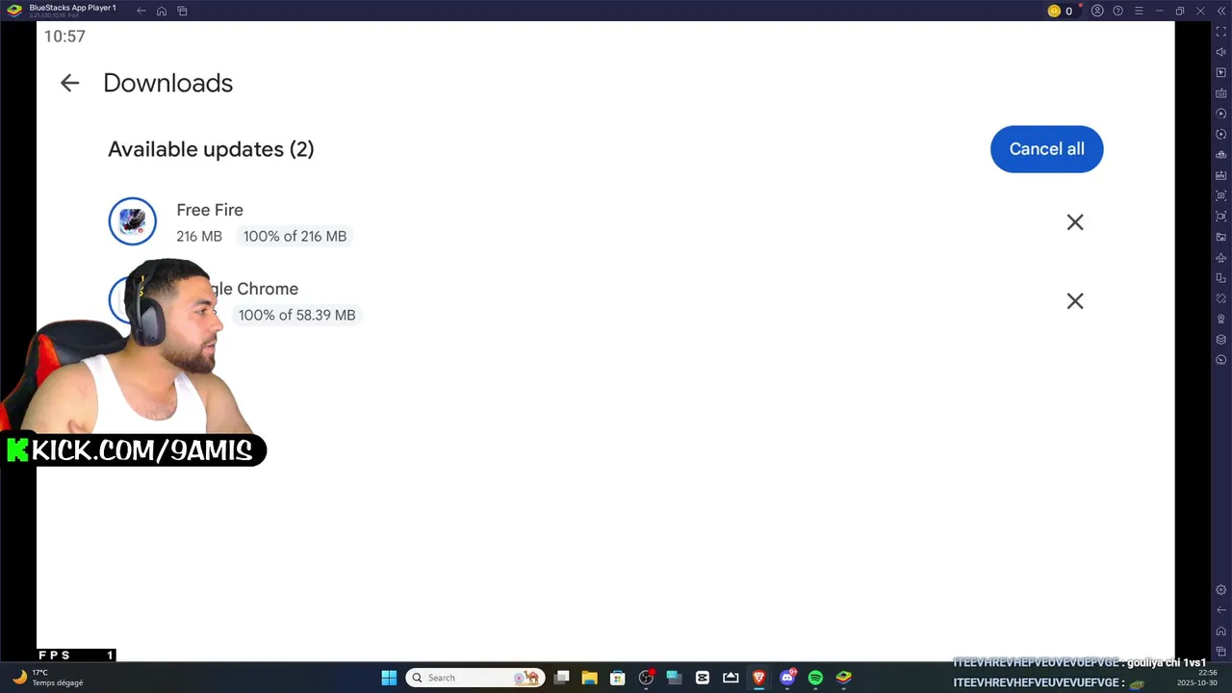The height and width of the screenshot is (693, 1232).
Task: Open BlueStacks hamburger menu
Action: [1139, 11]
